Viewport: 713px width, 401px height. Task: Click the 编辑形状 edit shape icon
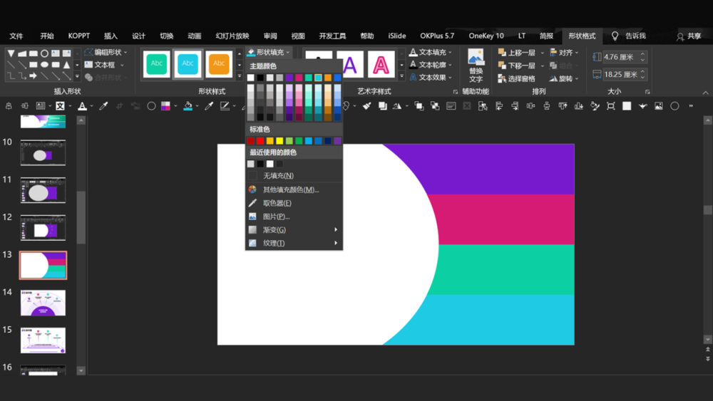point(89,53)
